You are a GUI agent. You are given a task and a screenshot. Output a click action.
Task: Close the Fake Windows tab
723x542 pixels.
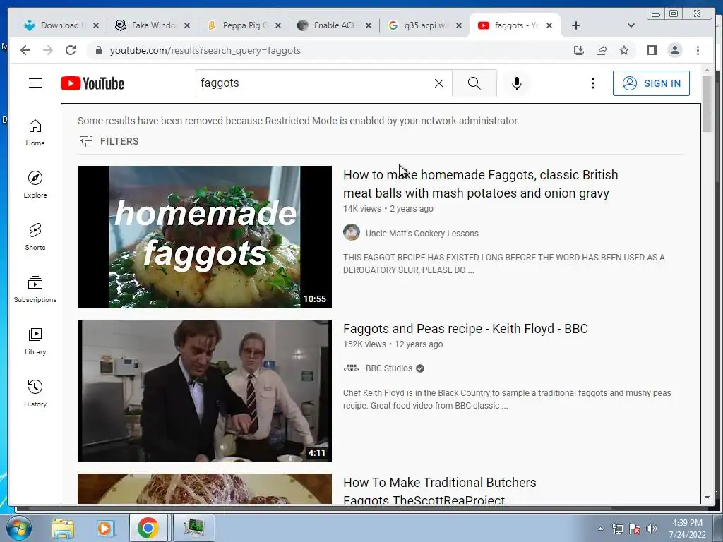pyautogui.click(x=186, y=25)
